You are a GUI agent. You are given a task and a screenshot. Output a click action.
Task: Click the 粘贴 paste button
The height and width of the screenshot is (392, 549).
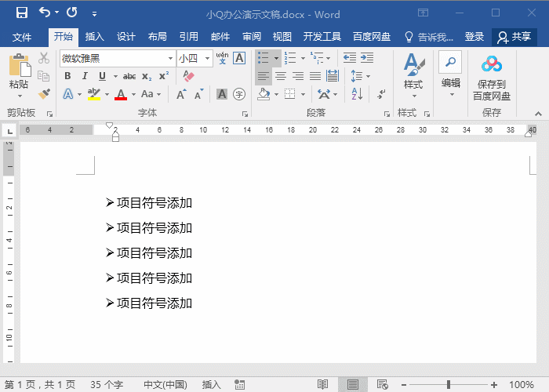[x=20, y=70]
